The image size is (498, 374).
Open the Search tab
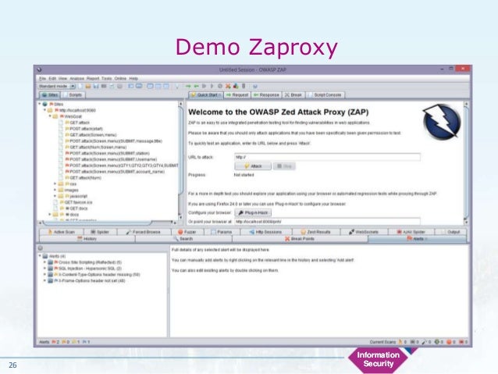point(183,239)
